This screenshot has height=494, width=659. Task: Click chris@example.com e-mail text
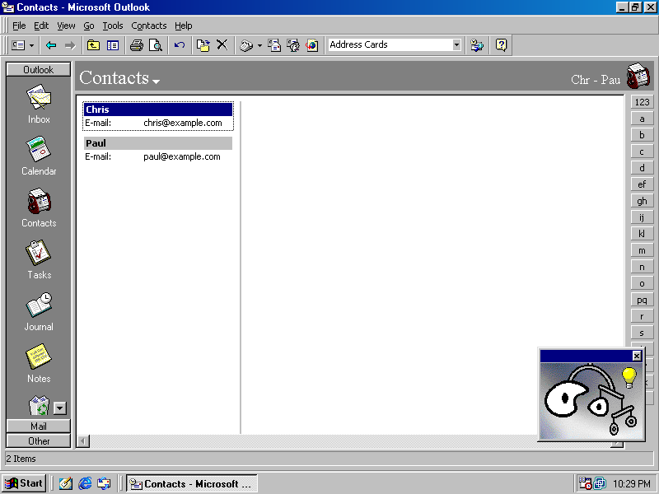[x=182, y=123]
